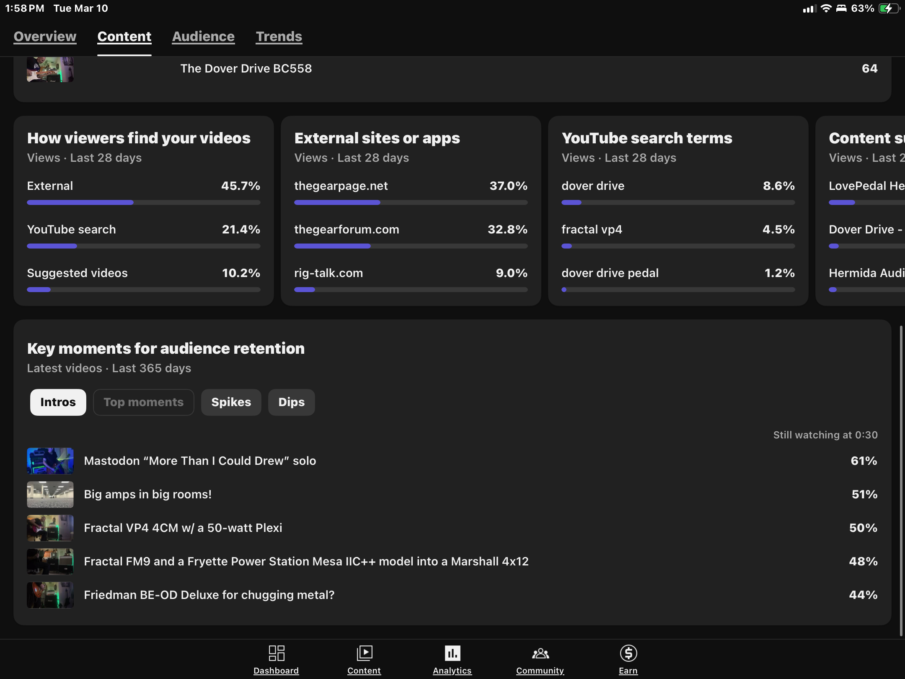
Task: Select the Analytics bar chart icon
Action: click(x=452, y=653)
